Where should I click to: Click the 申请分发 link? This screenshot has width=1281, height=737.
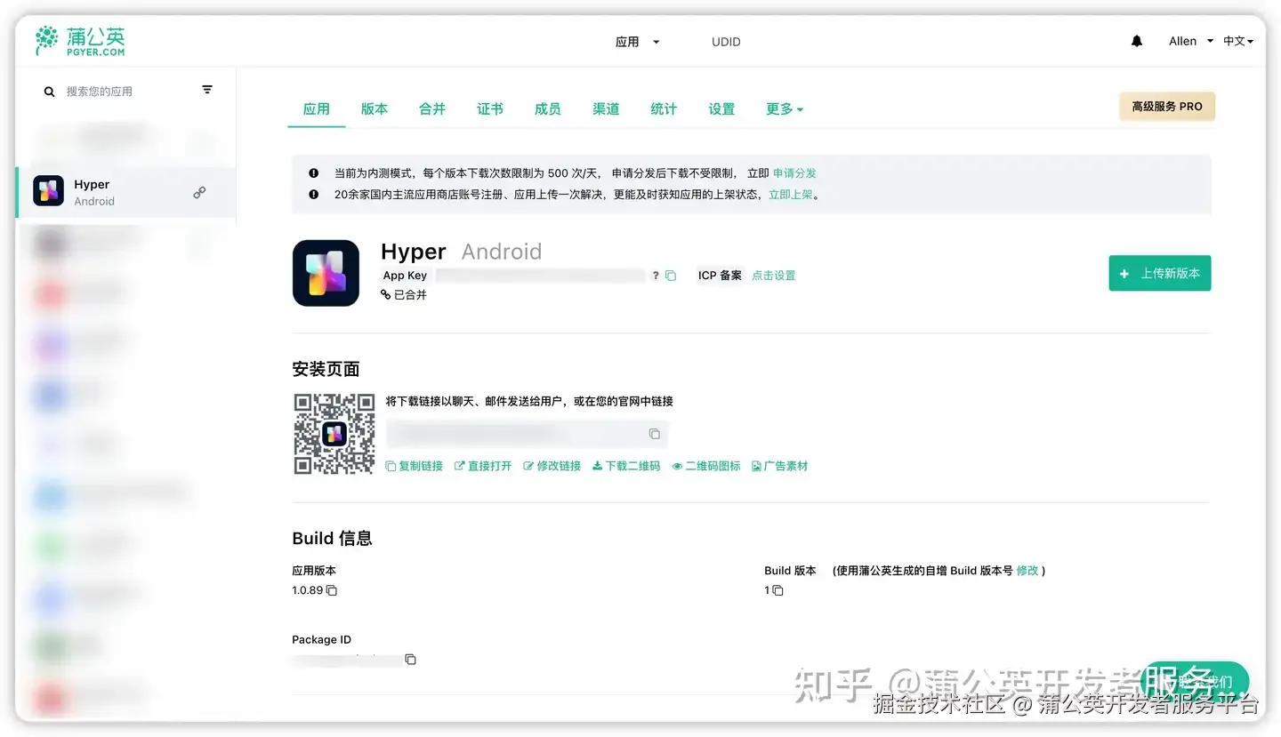(794, 173)
